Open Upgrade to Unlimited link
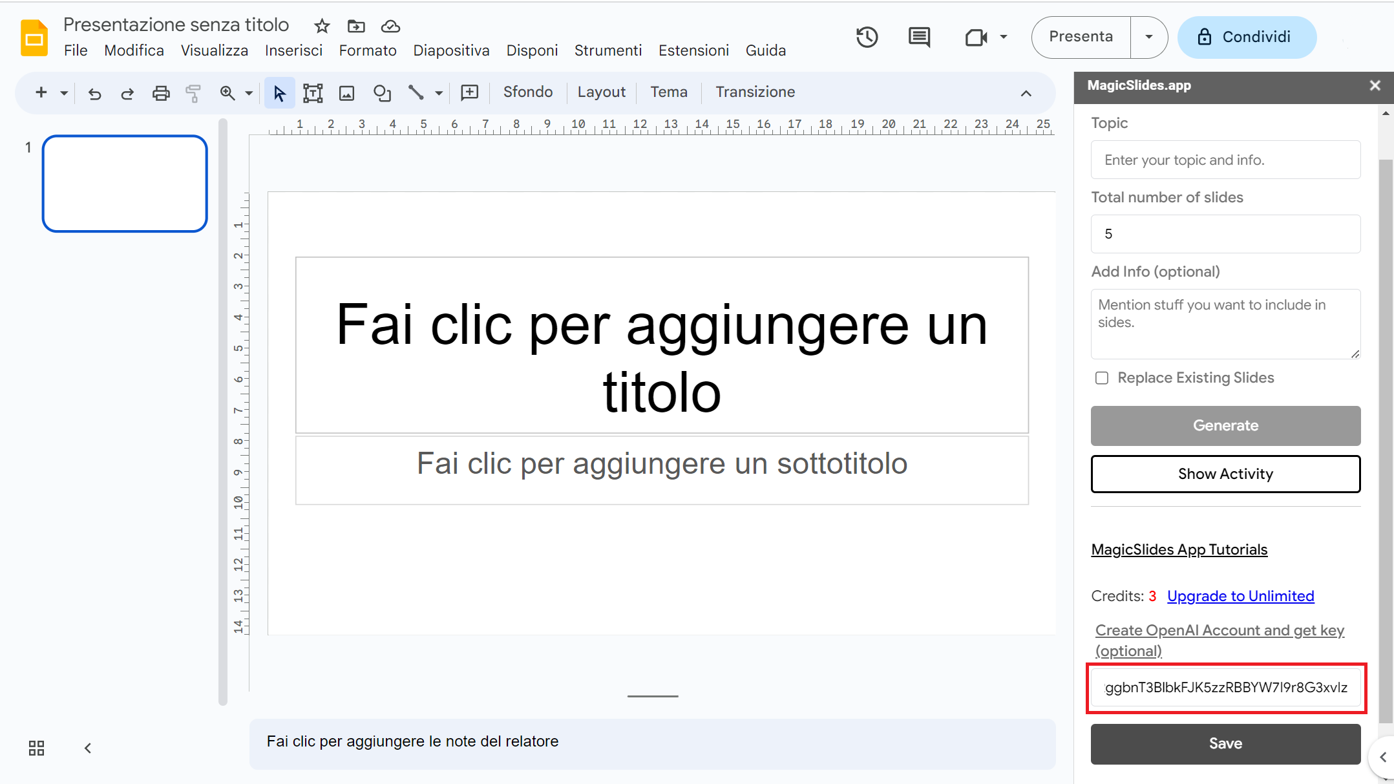Image resolution: width=1394 pixels, height=784 pixels. [x=1240, y=596]
